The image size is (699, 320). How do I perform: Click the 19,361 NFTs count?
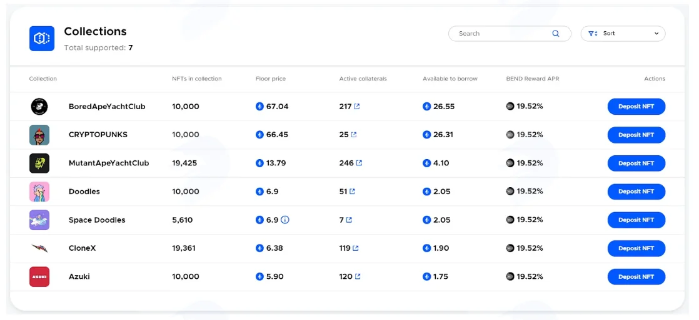[x=184, y=248]
